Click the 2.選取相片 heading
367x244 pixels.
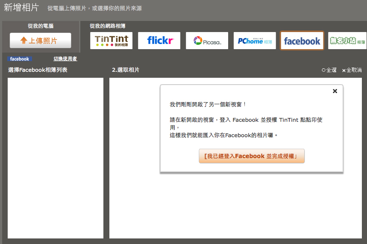[x=126, y=70]
